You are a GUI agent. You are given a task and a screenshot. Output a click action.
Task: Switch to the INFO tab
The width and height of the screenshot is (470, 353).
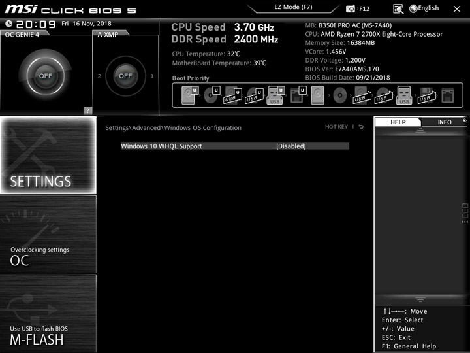tap(445, 122)
